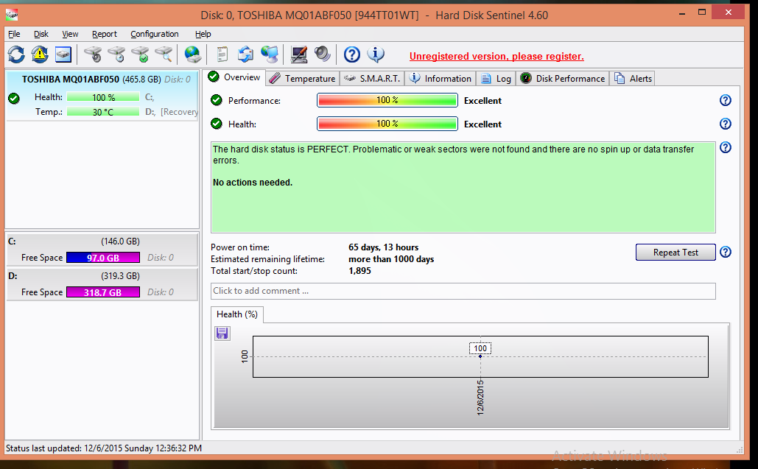Click the disk icon with speaker badge
This screenshot has width=758, height=469.
pos(93,54)
